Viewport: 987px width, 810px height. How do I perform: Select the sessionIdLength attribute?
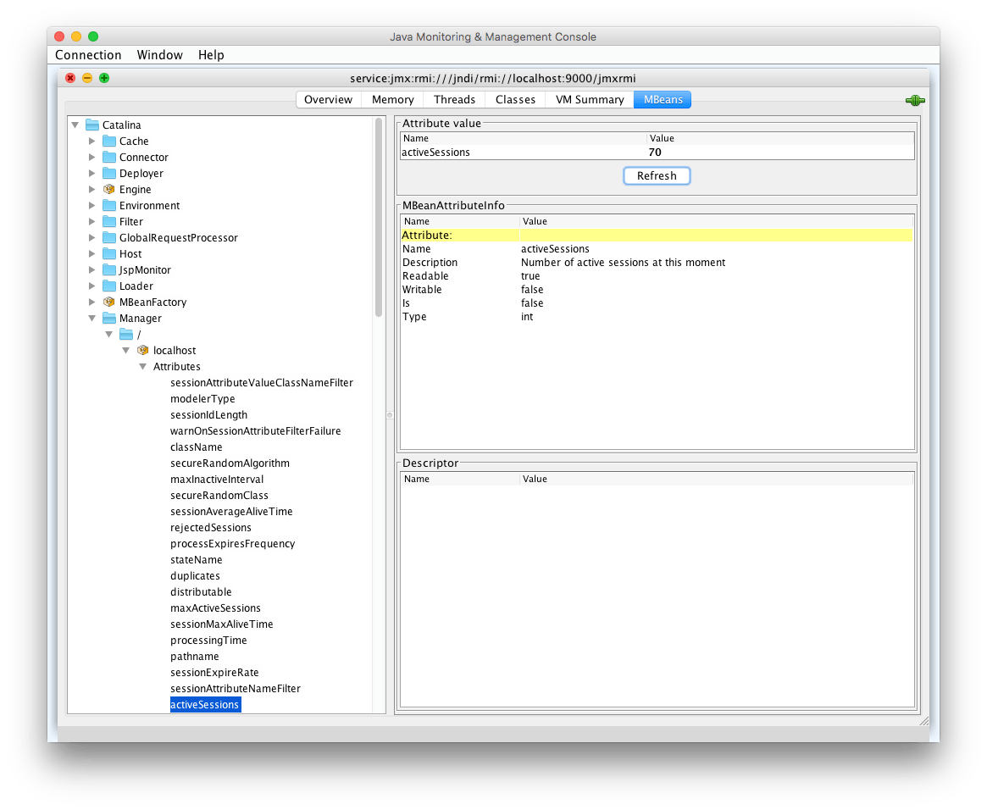coord(208,415)
